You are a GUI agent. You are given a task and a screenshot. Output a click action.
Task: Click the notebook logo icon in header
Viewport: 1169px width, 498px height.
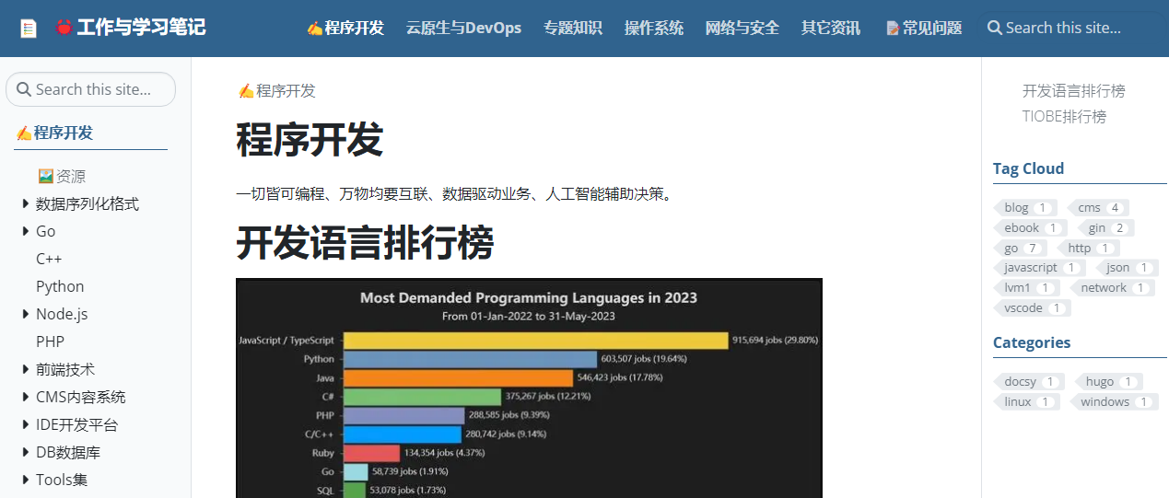coord(29,29)
